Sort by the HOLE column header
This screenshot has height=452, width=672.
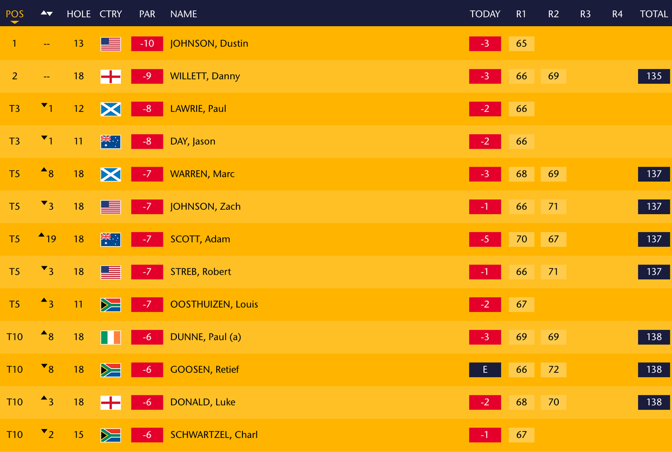[78, 14]
